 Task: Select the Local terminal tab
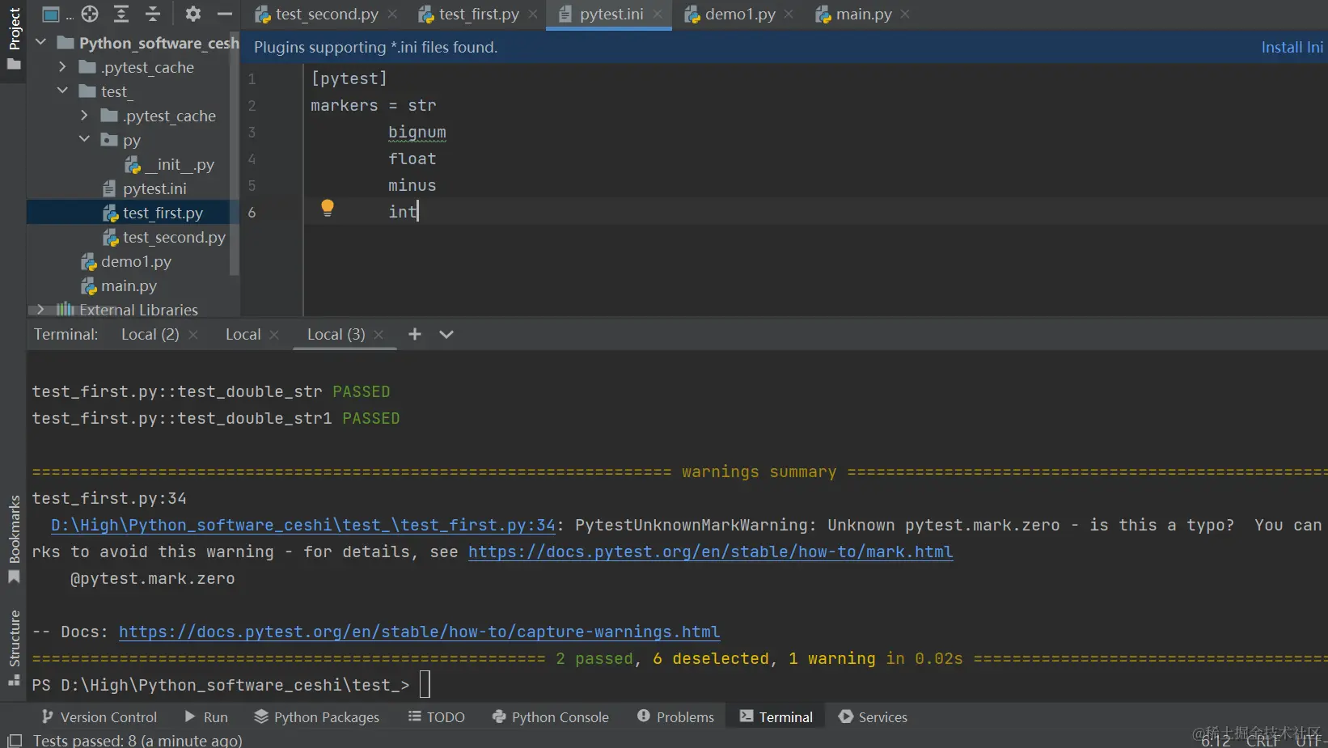(x=243, y=335)
